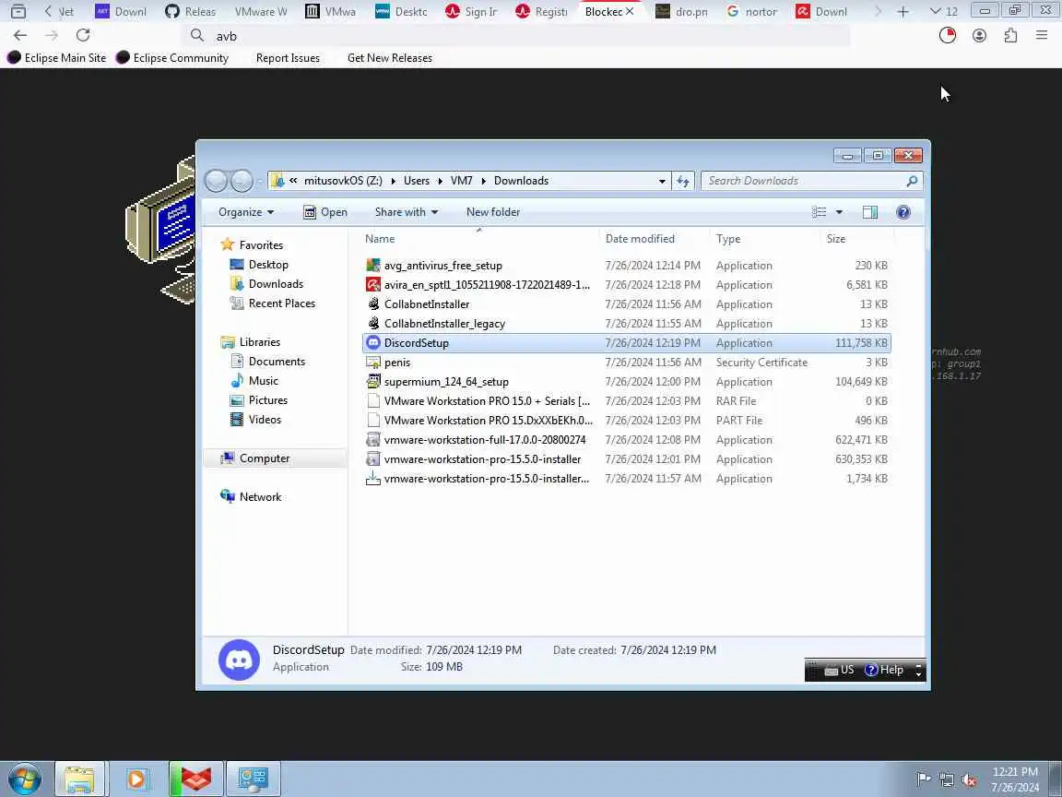Viewport: 1062px width, 797px height.
Task: Toggle the preview pane icon
Action: point(869,212)
